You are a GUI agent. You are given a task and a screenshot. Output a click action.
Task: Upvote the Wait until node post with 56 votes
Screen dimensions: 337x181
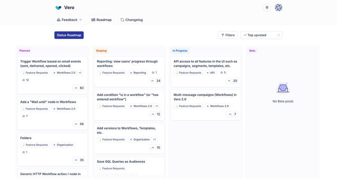[79, 124]
